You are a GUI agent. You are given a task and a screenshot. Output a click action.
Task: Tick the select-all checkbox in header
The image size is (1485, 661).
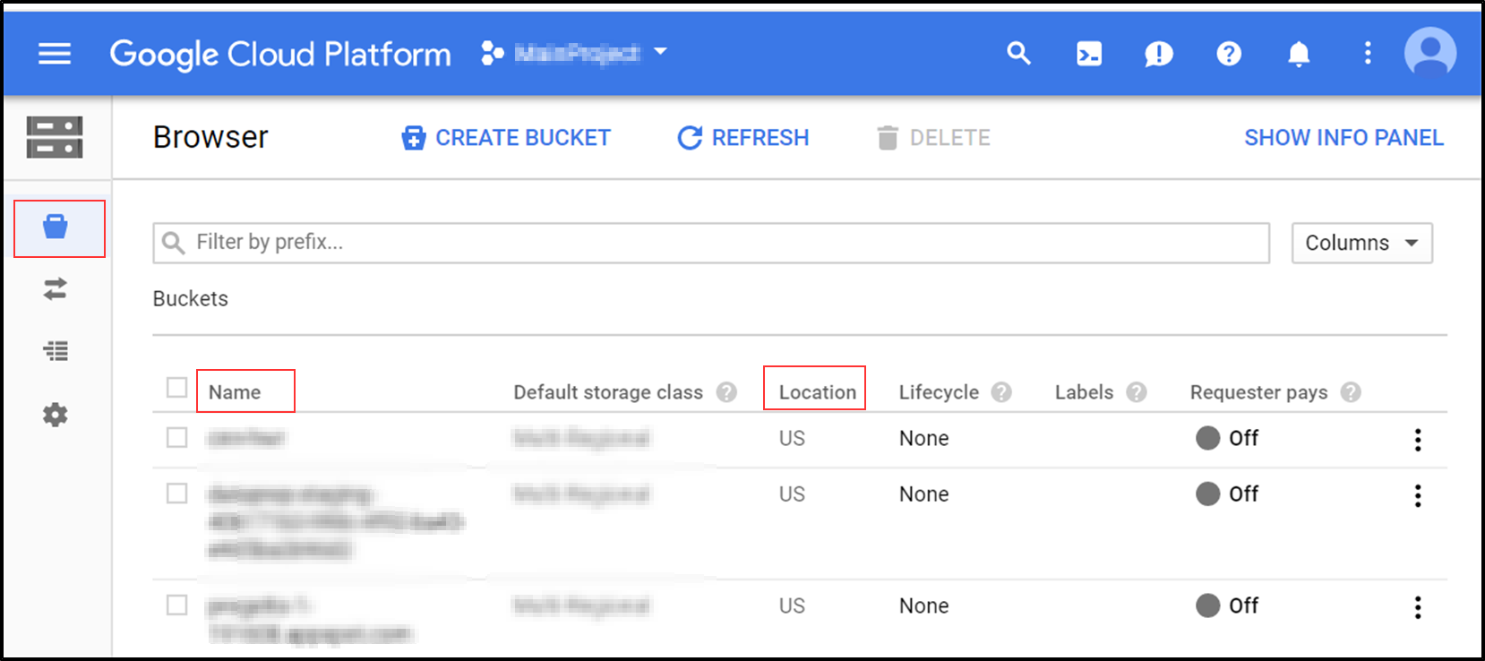pyautogui.click(x=177, y=388)
